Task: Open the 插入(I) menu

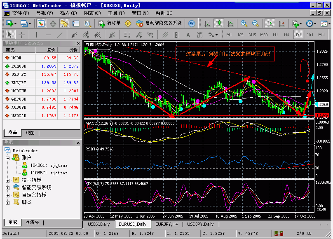Action: click(68, 13)
